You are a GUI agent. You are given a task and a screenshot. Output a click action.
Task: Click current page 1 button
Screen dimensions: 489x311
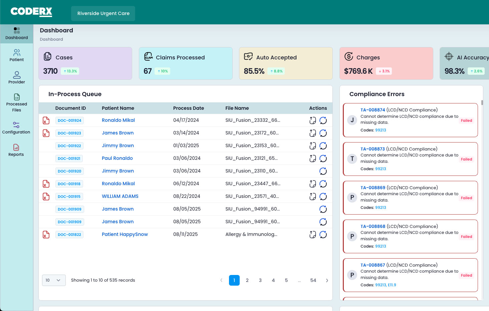tap(234, 280)
